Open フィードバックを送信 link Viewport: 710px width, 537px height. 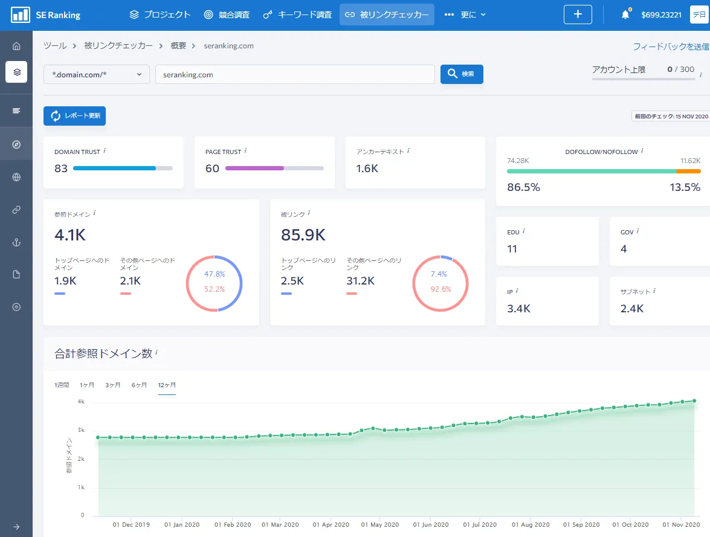(x=671, y=46)
